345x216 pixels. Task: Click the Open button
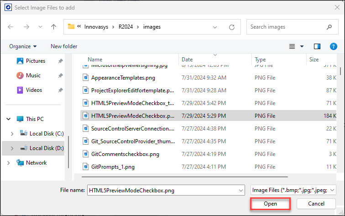click(x=270, y=204)
